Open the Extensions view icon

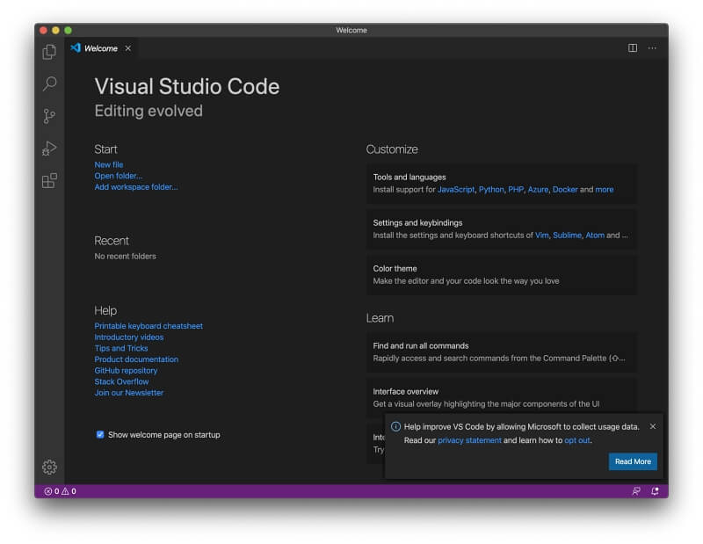pyautogui.click(x=49, y=181)
